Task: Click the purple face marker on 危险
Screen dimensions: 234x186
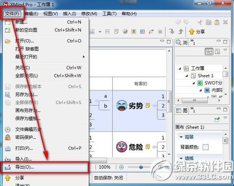Action: point(122,147)
